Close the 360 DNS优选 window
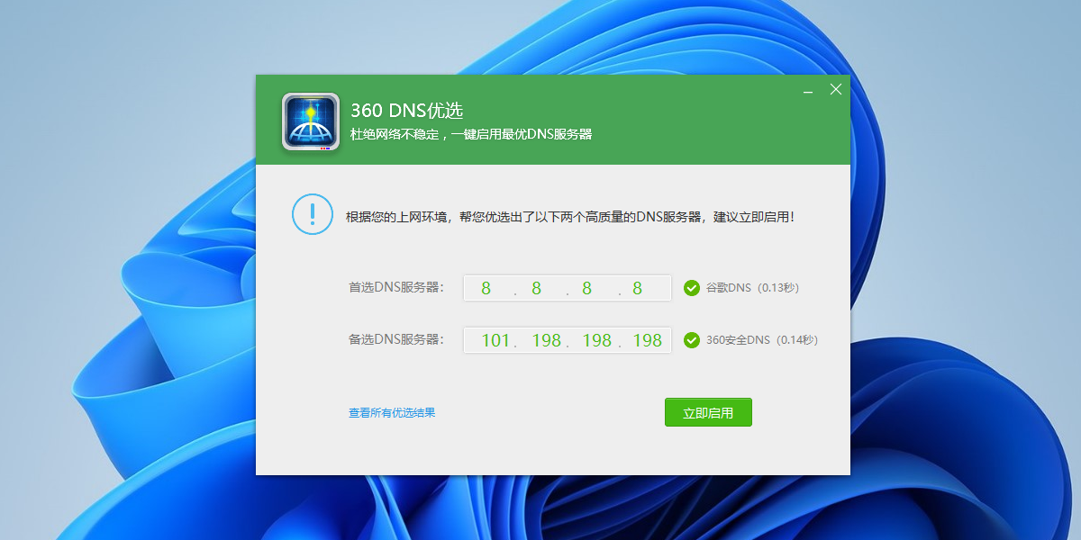Screen dimensions: 1081x540 point(836,89)
